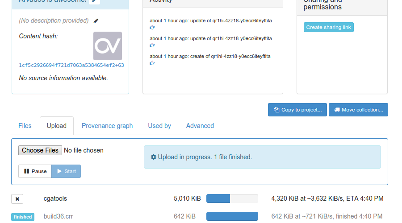The height and width of the screenshot is (223, 402).
Task: Select the Upload tab
Action: [57, 126]
